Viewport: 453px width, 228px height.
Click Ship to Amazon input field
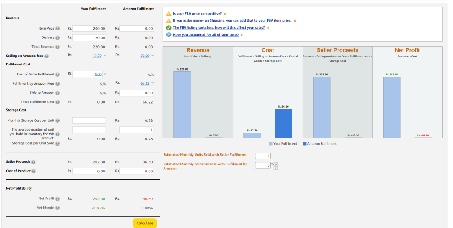137,93
